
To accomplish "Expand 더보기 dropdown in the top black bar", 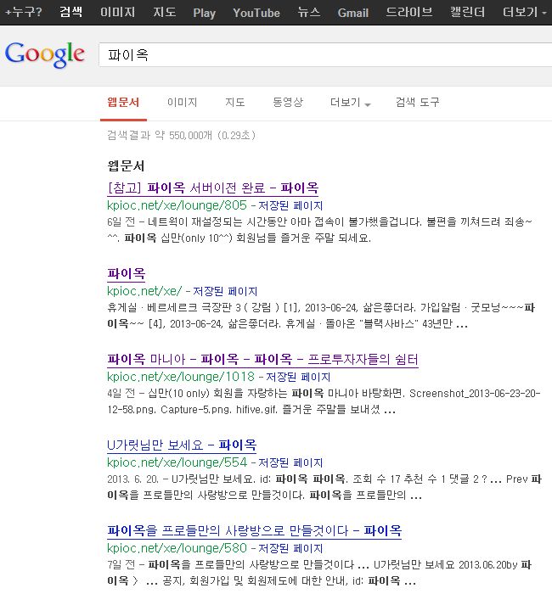I will click(524, 13).
